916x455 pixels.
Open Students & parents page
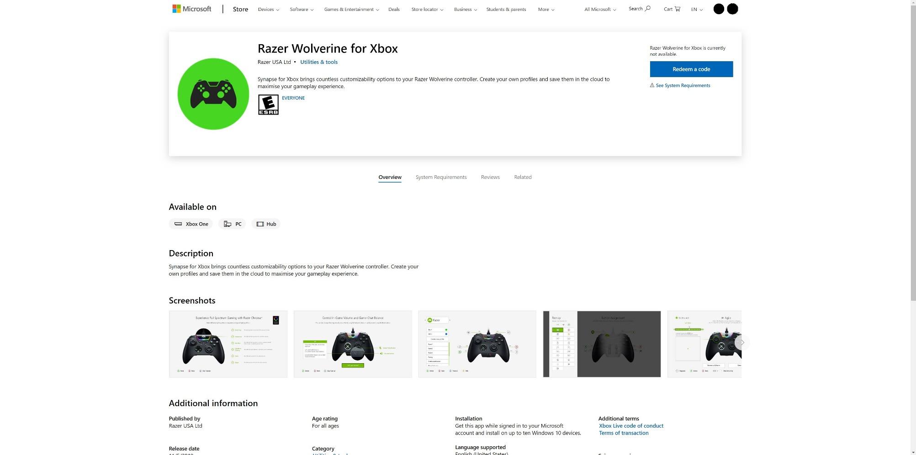coord(506,9)
